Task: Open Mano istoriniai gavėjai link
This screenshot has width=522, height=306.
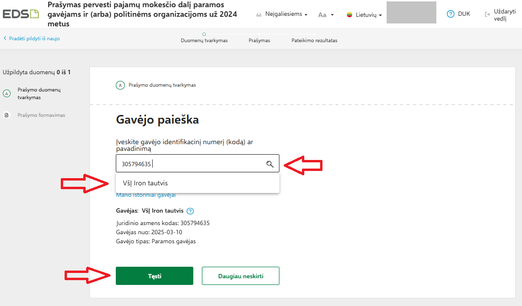Action: (x=146, y=195)
